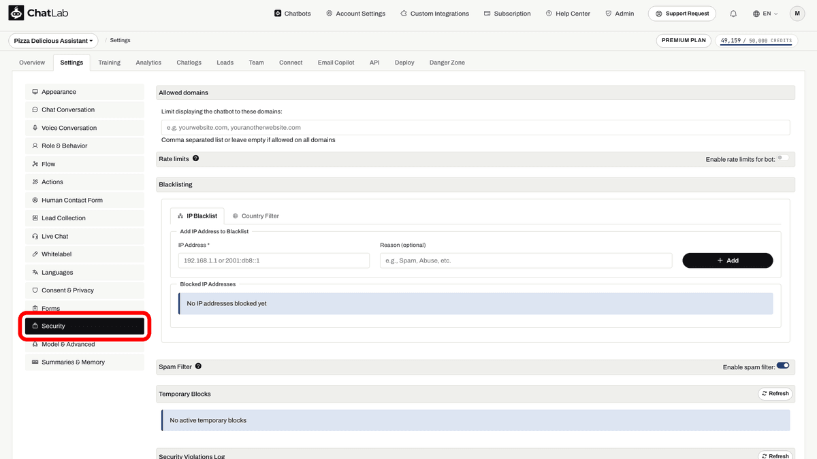The image size is (817, 459).
Task: Click the Live Chat headset icon
Action: click(35, 236)
